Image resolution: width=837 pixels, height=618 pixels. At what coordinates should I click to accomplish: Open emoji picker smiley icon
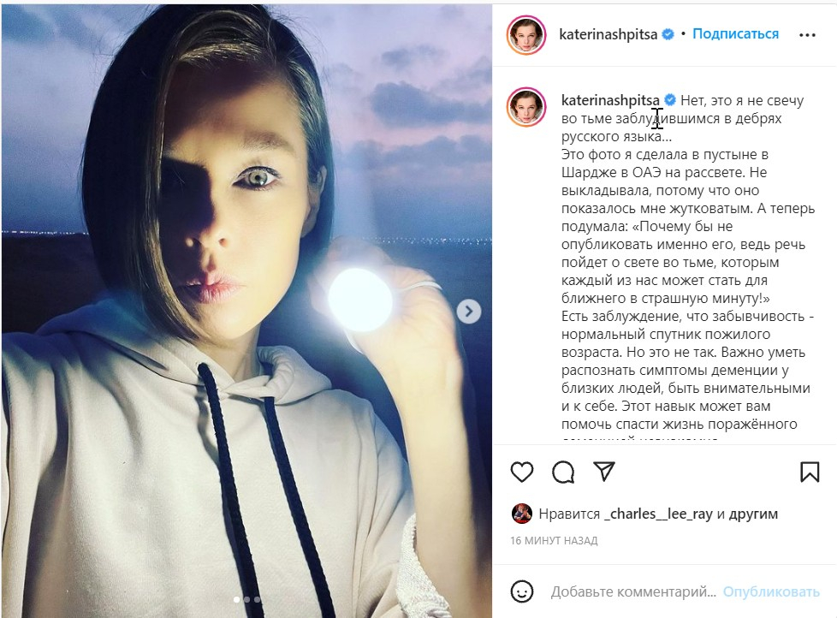521,591
